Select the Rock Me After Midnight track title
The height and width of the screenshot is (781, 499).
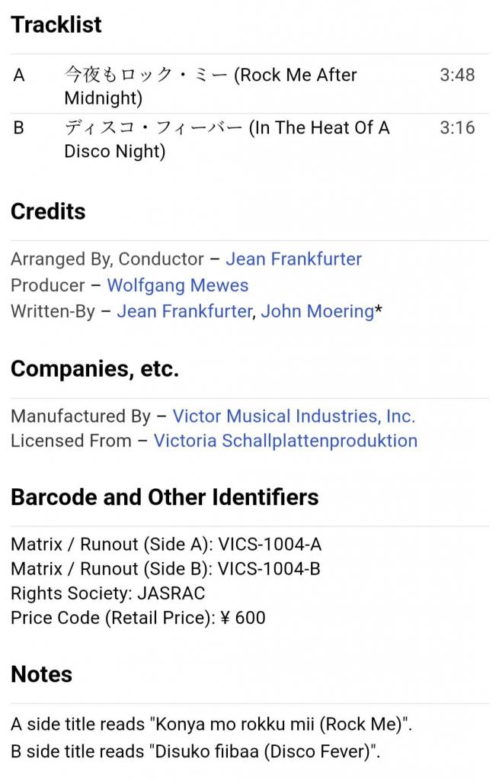pyautogui.click(x=210, y=86)
